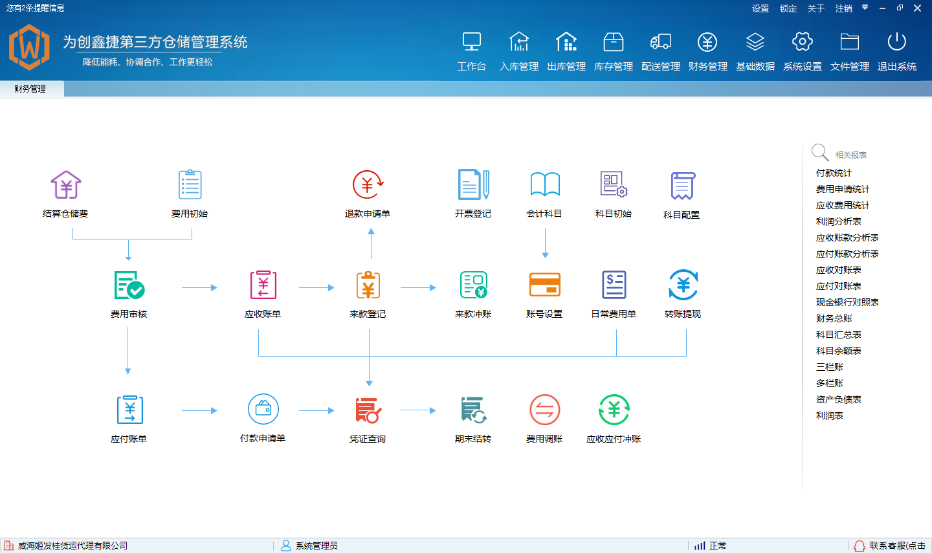This screenshot has width=932, height=554.
Task: Open the 应付账款分析表 report link
Action: coord(847,254)
